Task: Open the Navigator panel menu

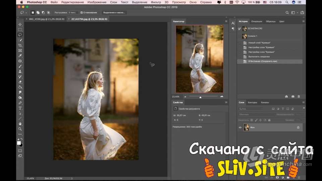Action: pos(226,21)
